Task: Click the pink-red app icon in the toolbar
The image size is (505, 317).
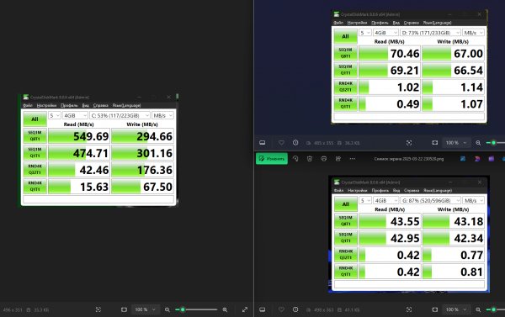Action: 477,159
